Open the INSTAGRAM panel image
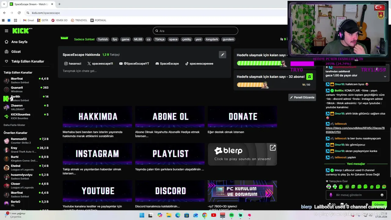The height and width of the screenshot is (220, 391). pos(97,154)
